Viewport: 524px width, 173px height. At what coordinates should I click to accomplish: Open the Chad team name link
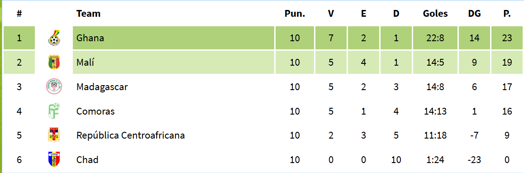tap(87, 160)
